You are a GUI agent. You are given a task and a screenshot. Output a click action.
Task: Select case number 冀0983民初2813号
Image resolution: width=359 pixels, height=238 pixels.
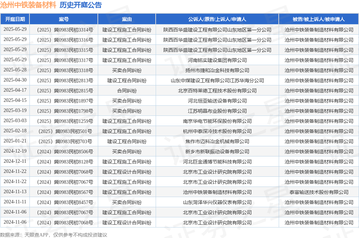74,80
